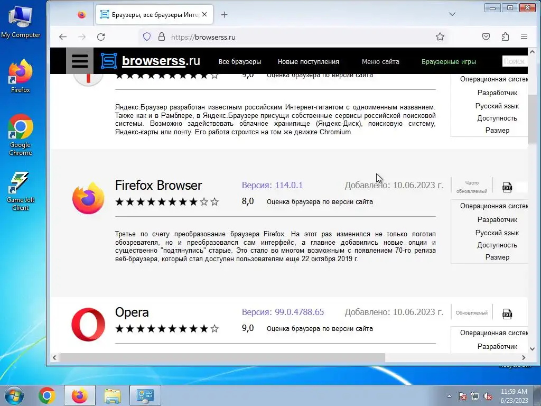Open the site's hamburger menu icon
The image size is (541, 406).
point(80,61)
